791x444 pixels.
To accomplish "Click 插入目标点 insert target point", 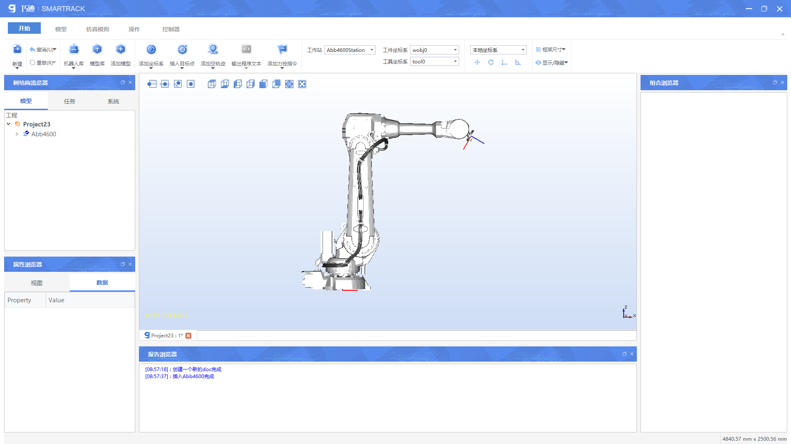I will pyautogui.click(x=182, y=49).
